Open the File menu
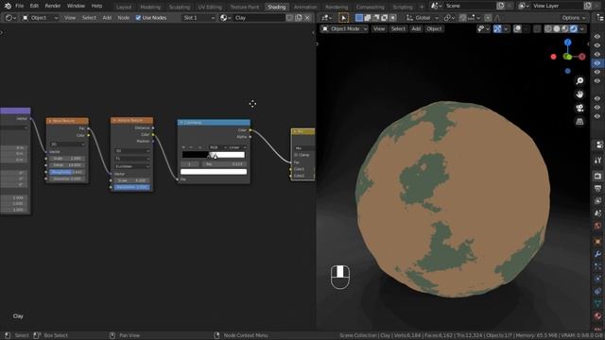Viewport: 605px width, 340px height. click(x=19, y=6)
